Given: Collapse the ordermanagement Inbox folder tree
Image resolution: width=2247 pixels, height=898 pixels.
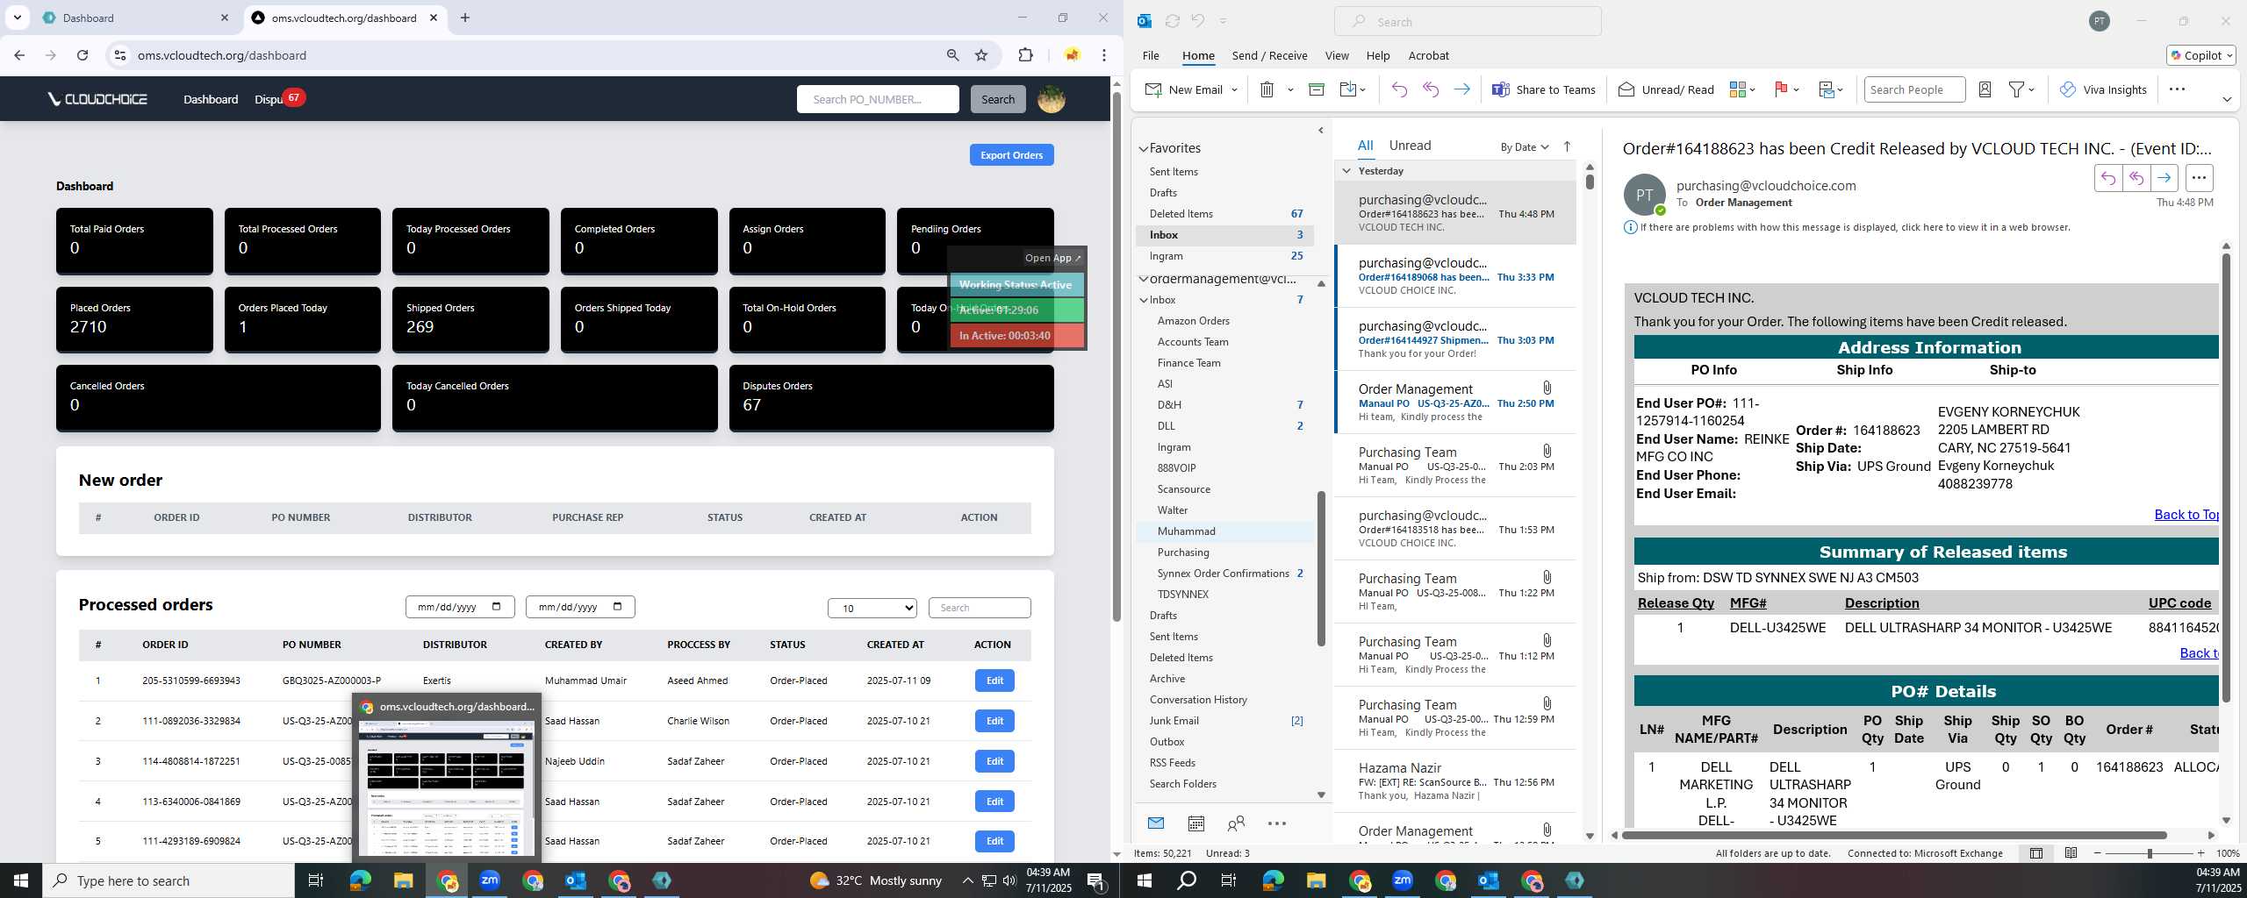Looking at the screenshot, I should point(1144,300).
